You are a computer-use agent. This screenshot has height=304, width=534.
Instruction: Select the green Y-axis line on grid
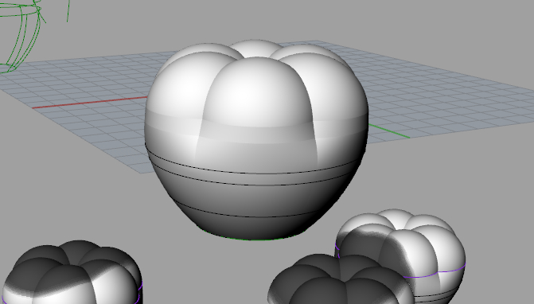(389, 131)
